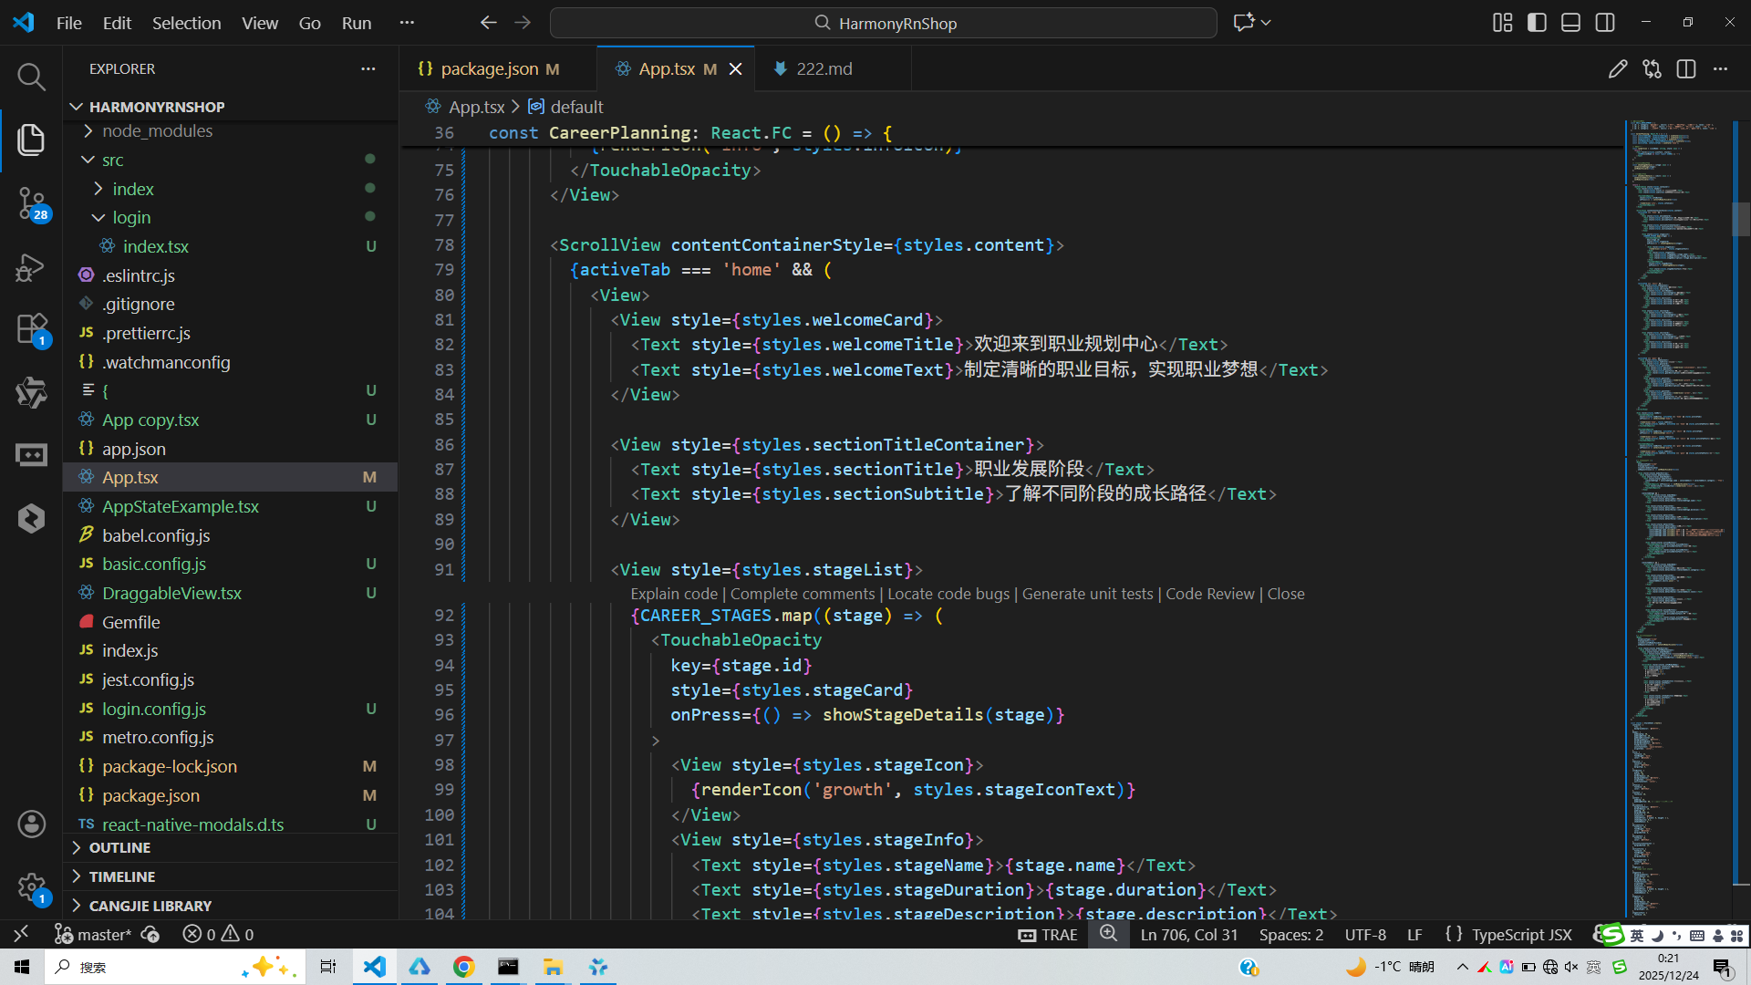1751x985 pixels.
Task: Open the Accounts menu icon
Action: tap(31, 824)
